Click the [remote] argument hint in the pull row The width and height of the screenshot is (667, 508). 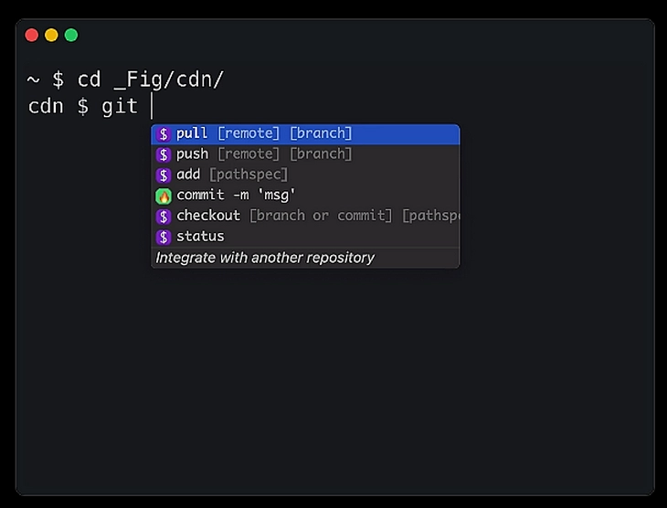(249, 133)
